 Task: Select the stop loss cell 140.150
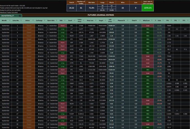(x=91, y=46)
